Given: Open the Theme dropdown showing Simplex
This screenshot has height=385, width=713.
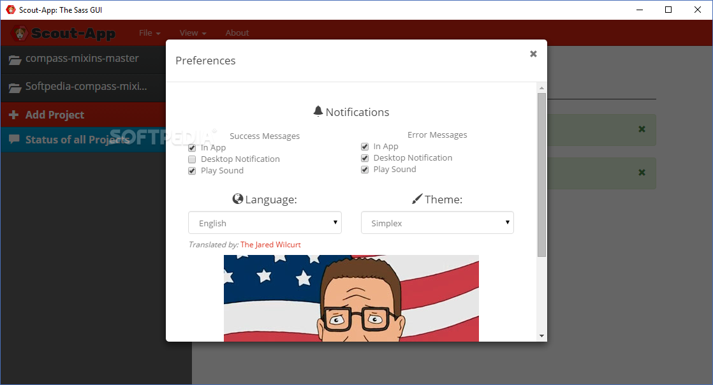Looking at the screenshot, I should (x=437, y=222).
